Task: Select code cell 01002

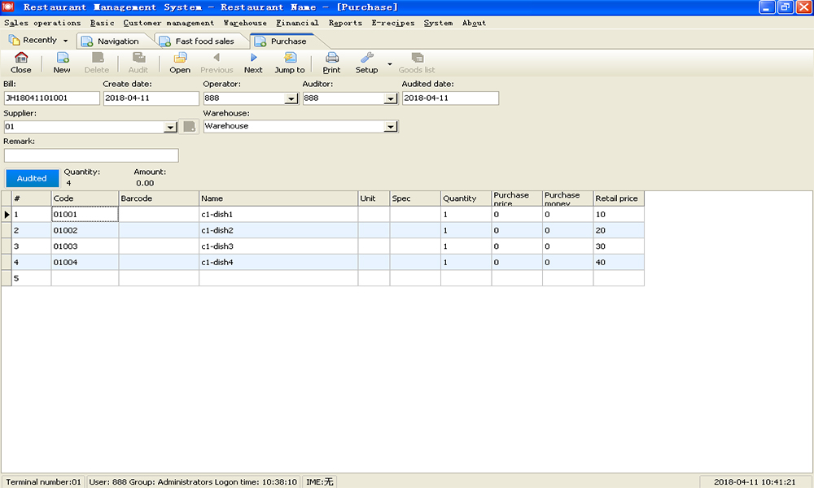Action: [x=85, y=230]
